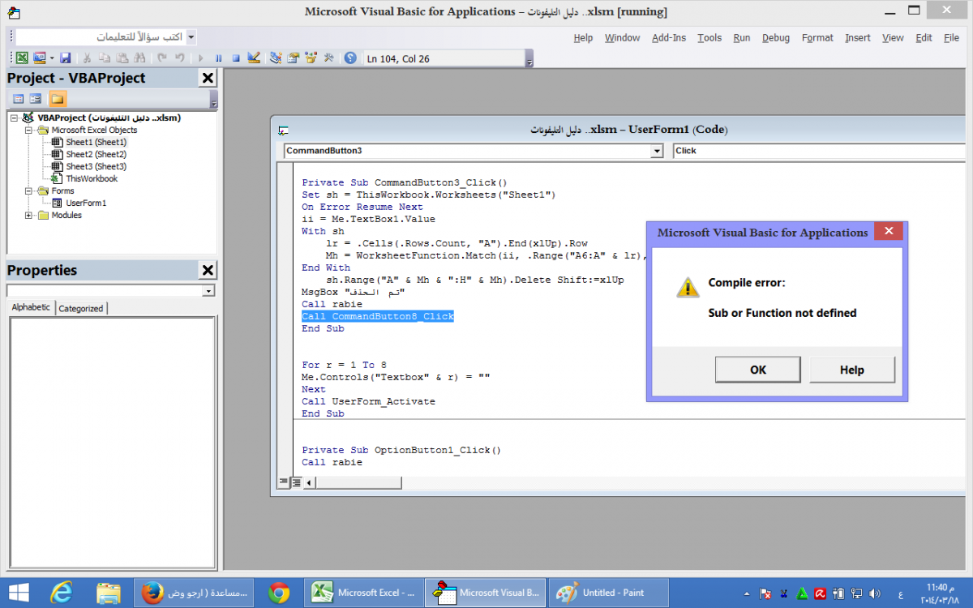Switch to the Alphabetic properties tab
Image resolution: width=973 pixels, height=608 pixels.
click(32, 307)
